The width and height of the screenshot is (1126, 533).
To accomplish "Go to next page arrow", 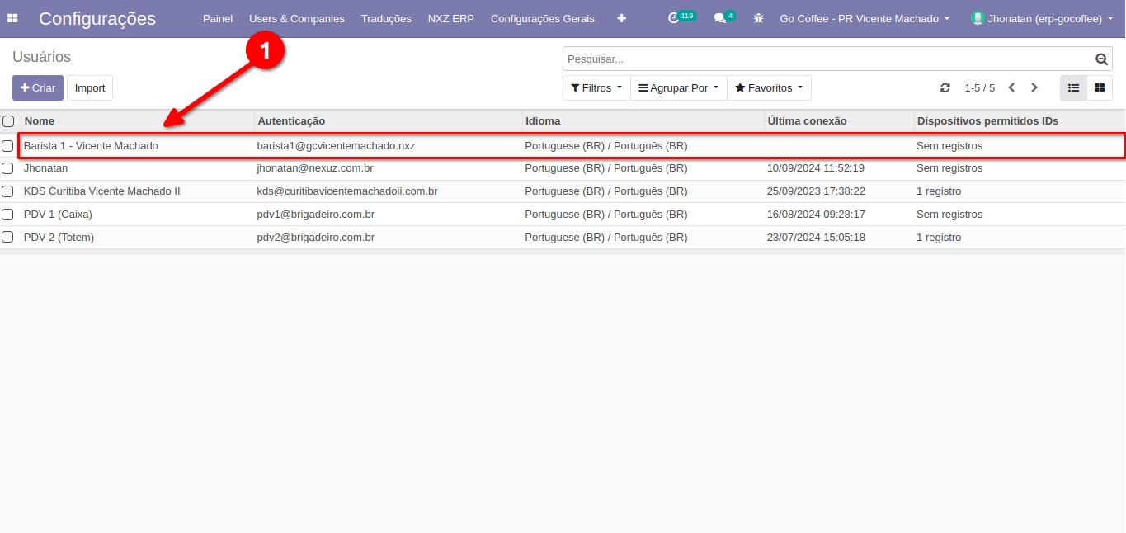I will pyautogui.click(x=1034, y=87).
